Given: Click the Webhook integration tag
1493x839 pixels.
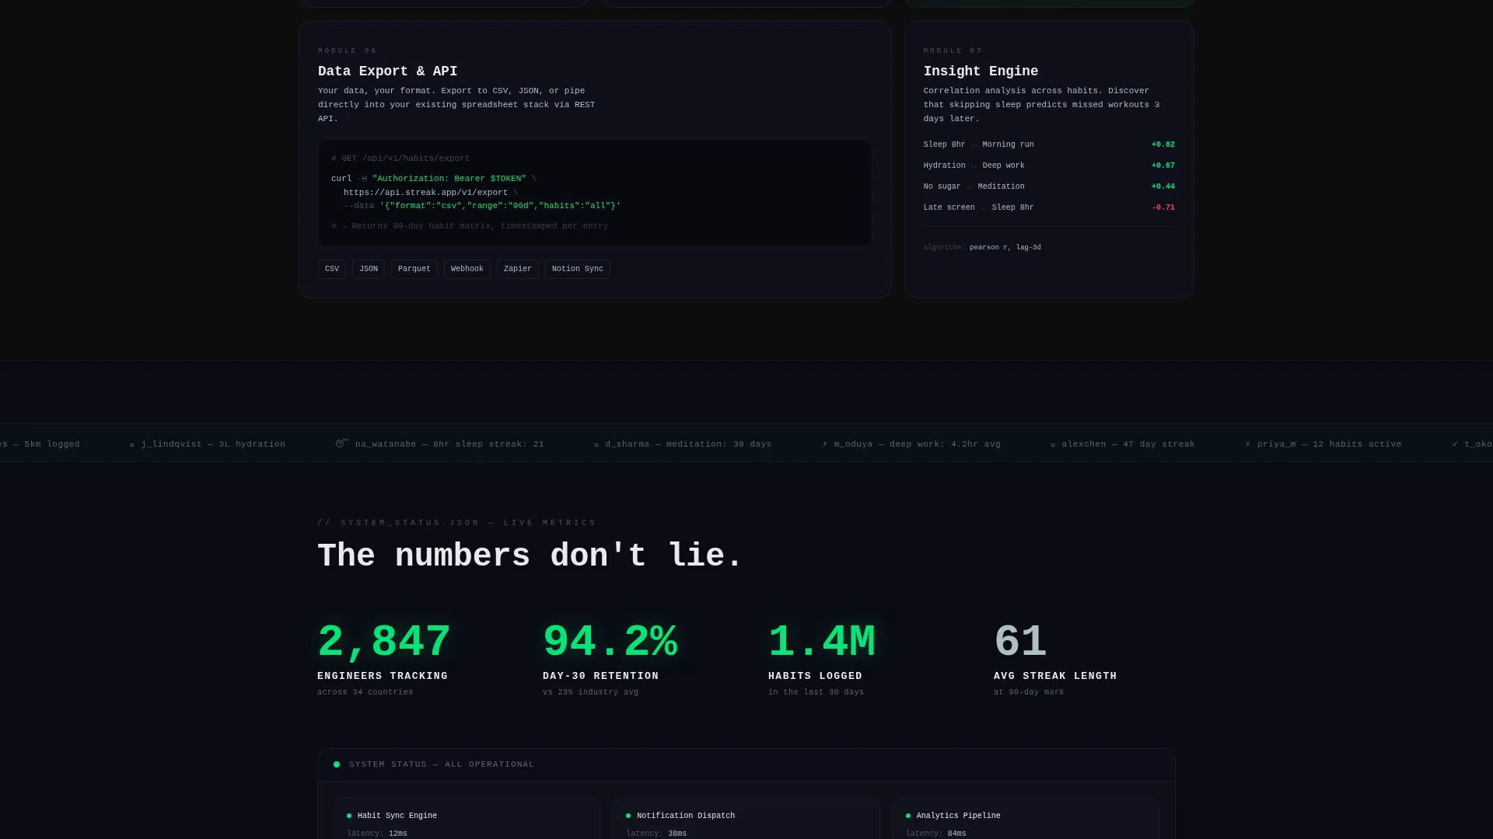Looking at the screenshot, I should [x=467, y=269].
